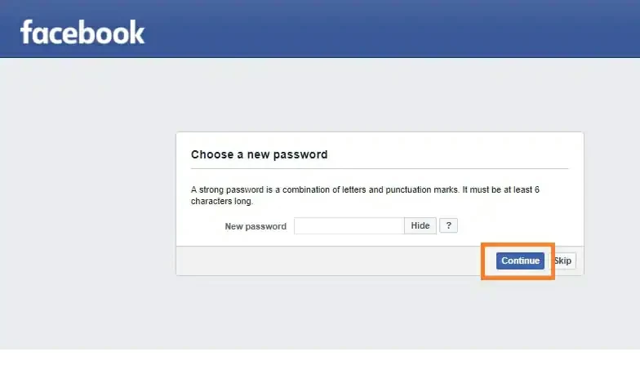
Task: Click the 'New password' field label
Action: tap(256, 226)
